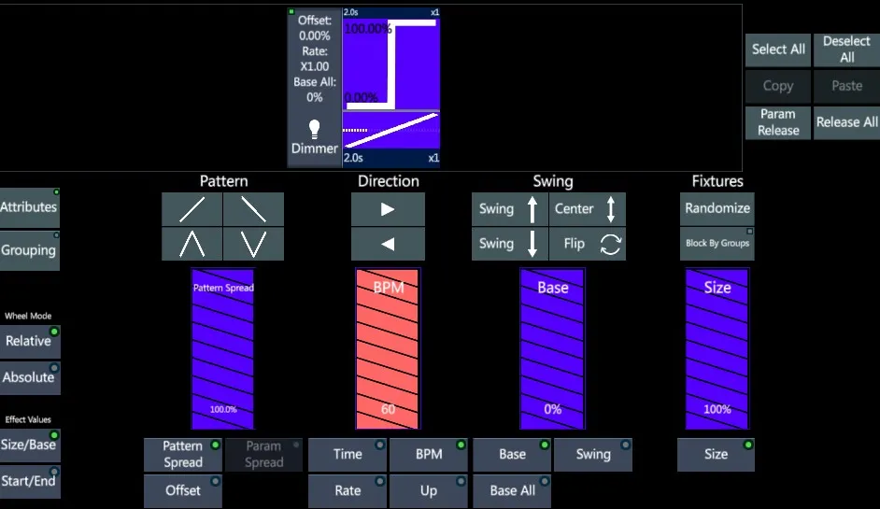The image size is (880, 509).
Task: Toggle the Swing button below fader
Action: pyautogui.click(x=593, y=455)
